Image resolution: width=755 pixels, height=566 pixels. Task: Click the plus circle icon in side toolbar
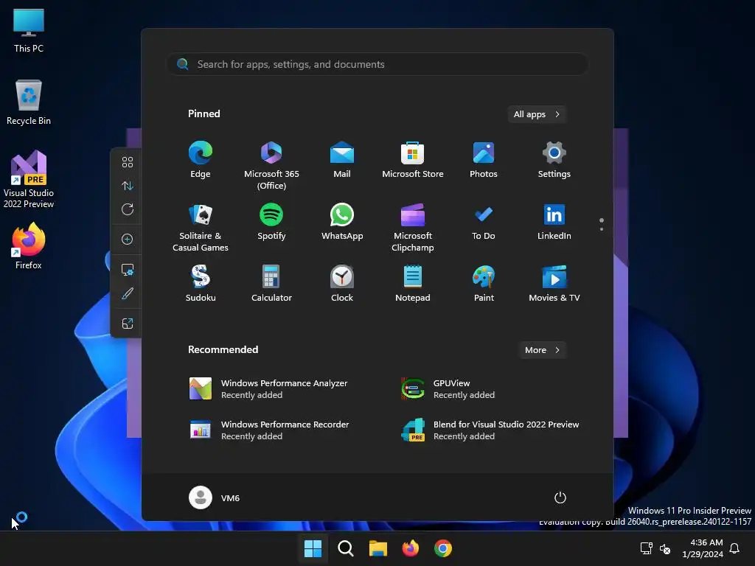pyautogui.click(x=127, y=240)
